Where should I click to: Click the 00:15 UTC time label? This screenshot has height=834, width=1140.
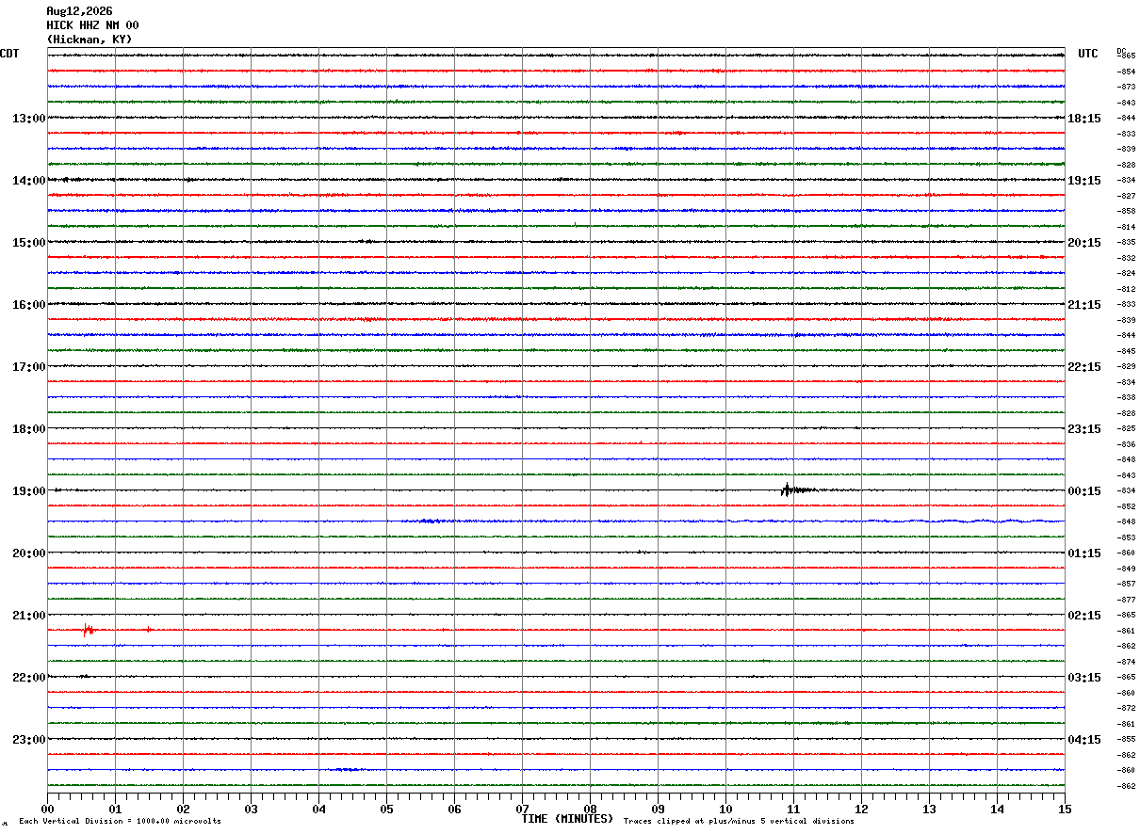pyautogui.click(x=1083, y=491)
